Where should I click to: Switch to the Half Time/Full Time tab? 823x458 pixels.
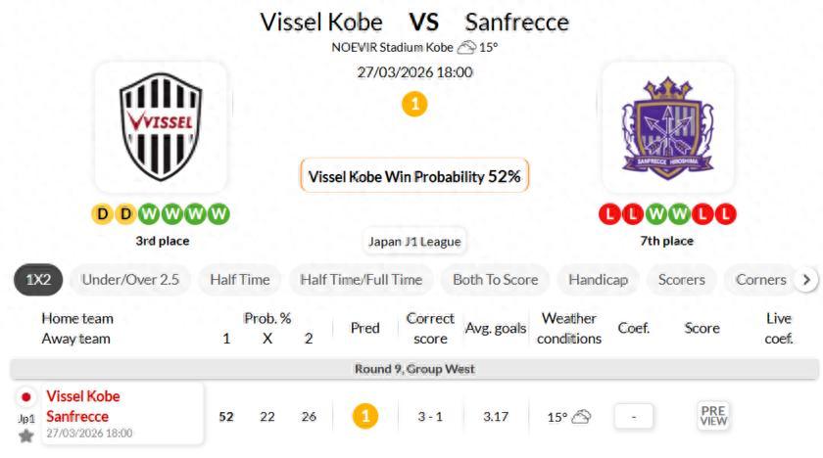361,279
